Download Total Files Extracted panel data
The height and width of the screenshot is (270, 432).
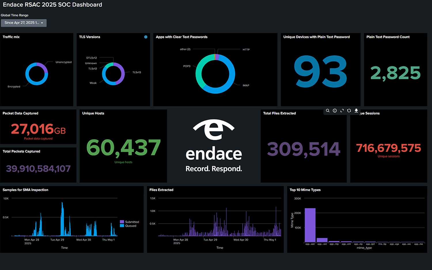pyautogui.click(x=356, y=111)
